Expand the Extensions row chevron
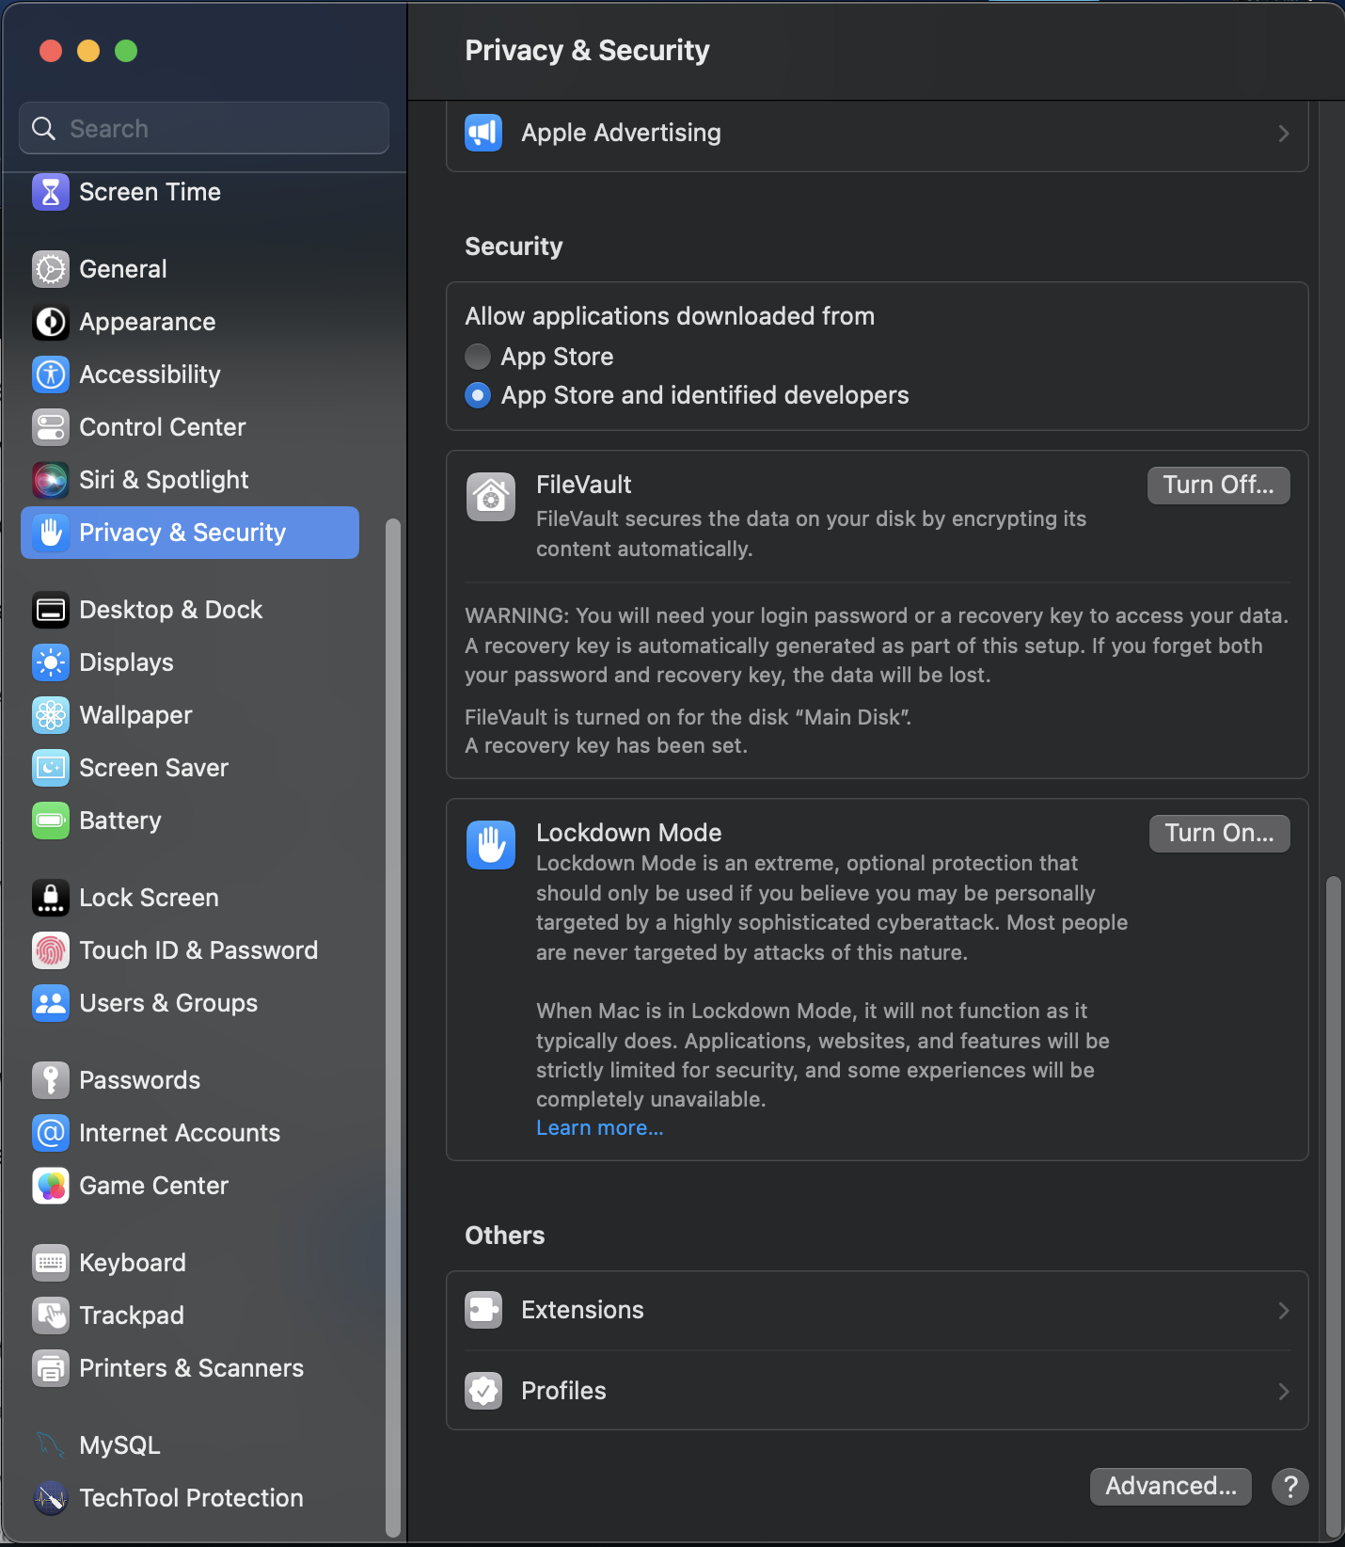 [1283, 1311]
